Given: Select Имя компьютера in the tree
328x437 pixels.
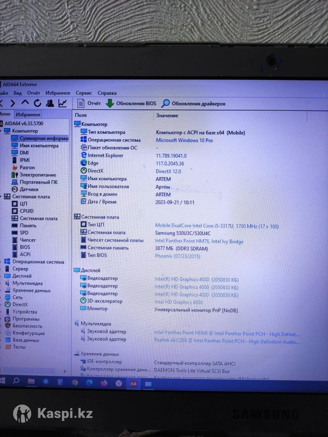Looking at the screenshot, I should point(35,146).
